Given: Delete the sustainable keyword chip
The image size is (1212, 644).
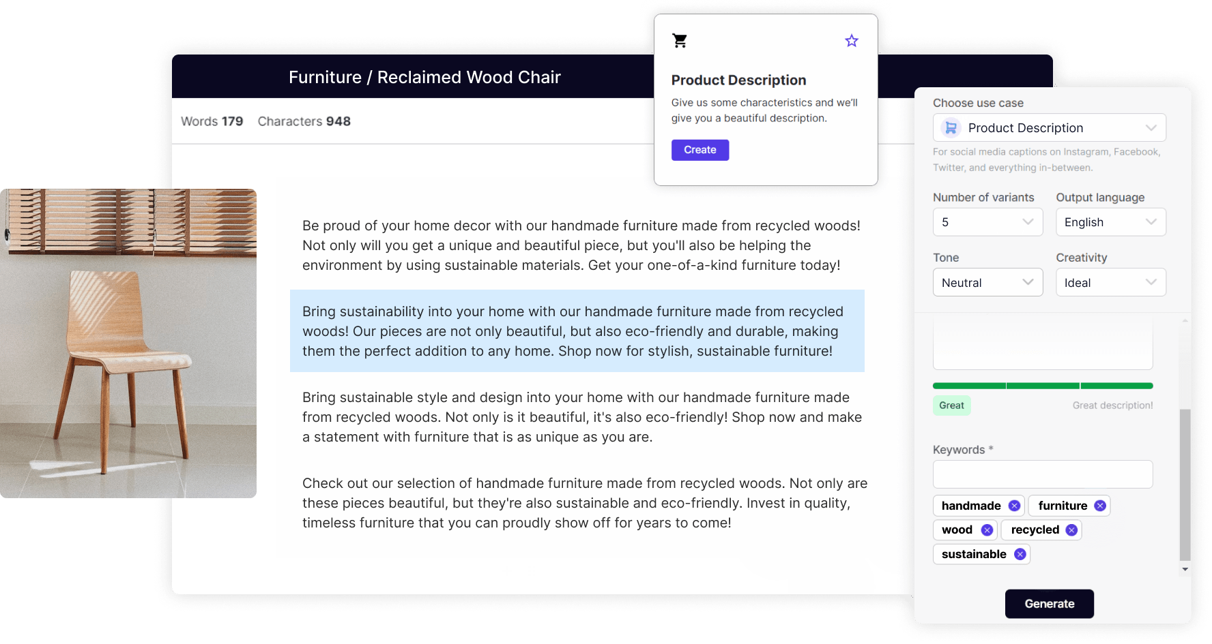Looking at the screenshot, I should [x=1020, y=555].
